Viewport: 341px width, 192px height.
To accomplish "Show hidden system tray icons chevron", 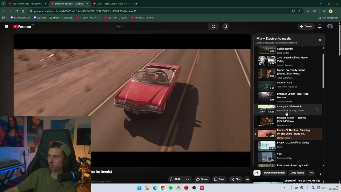I will [284, 188].
